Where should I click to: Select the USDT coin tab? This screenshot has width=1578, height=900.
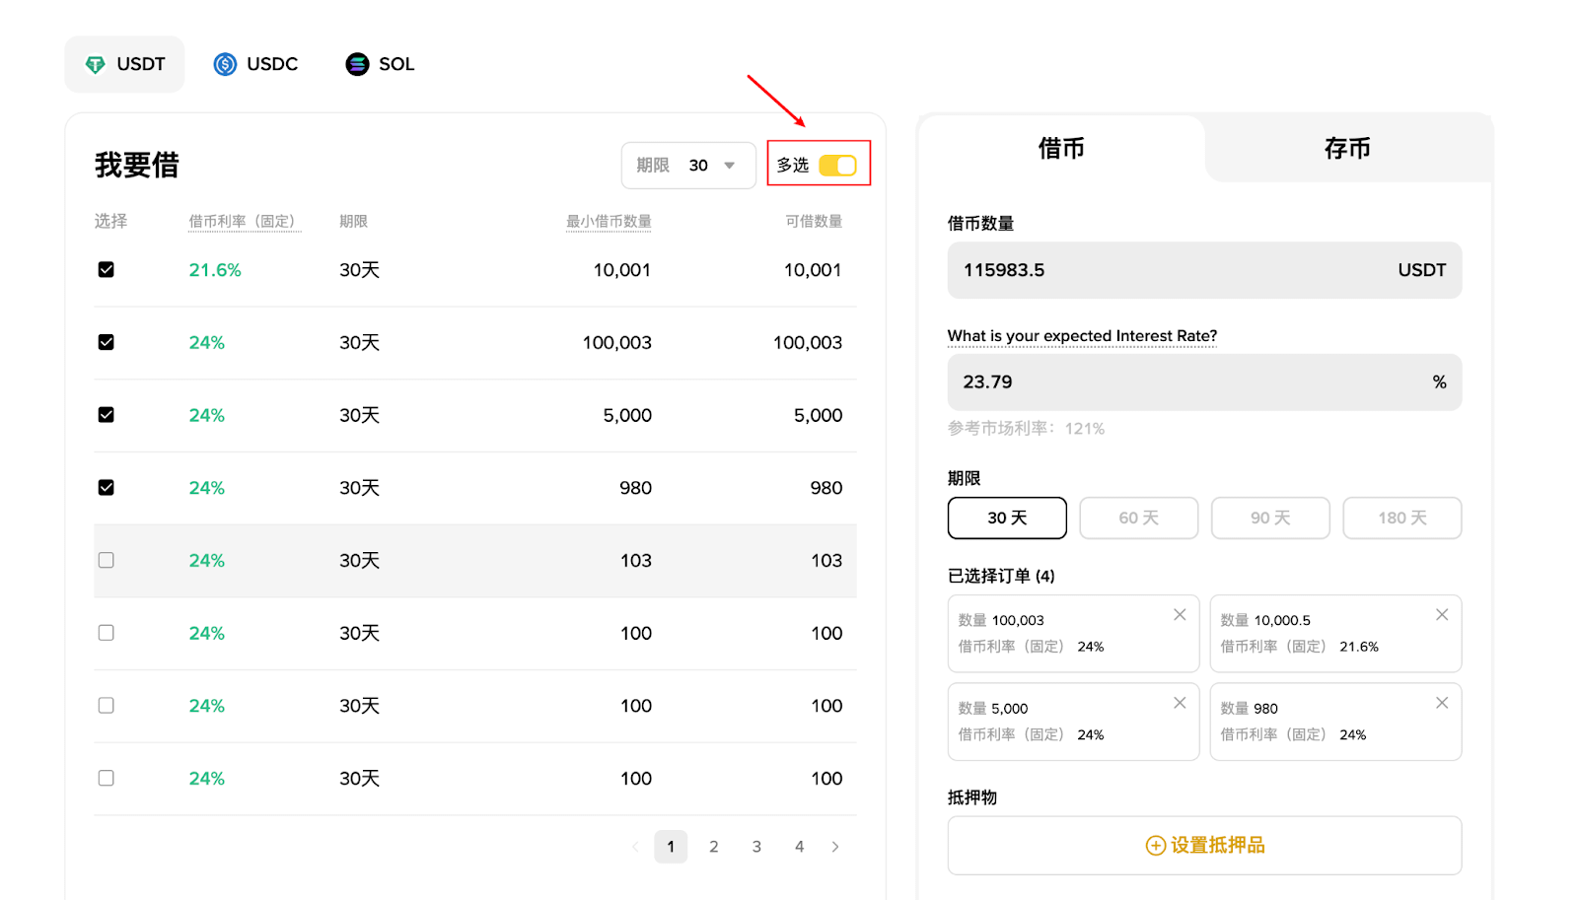124,64
